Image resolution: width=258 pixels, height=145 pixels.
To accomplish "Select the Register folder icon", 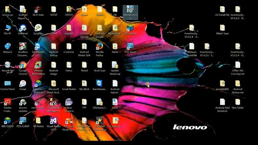I will (x=69, y=28).
